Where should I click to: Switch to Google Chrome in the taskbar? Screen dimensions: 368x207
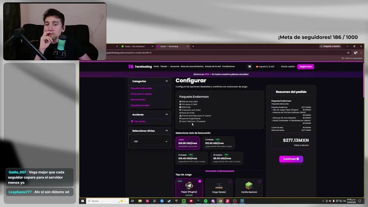[220, 201]
